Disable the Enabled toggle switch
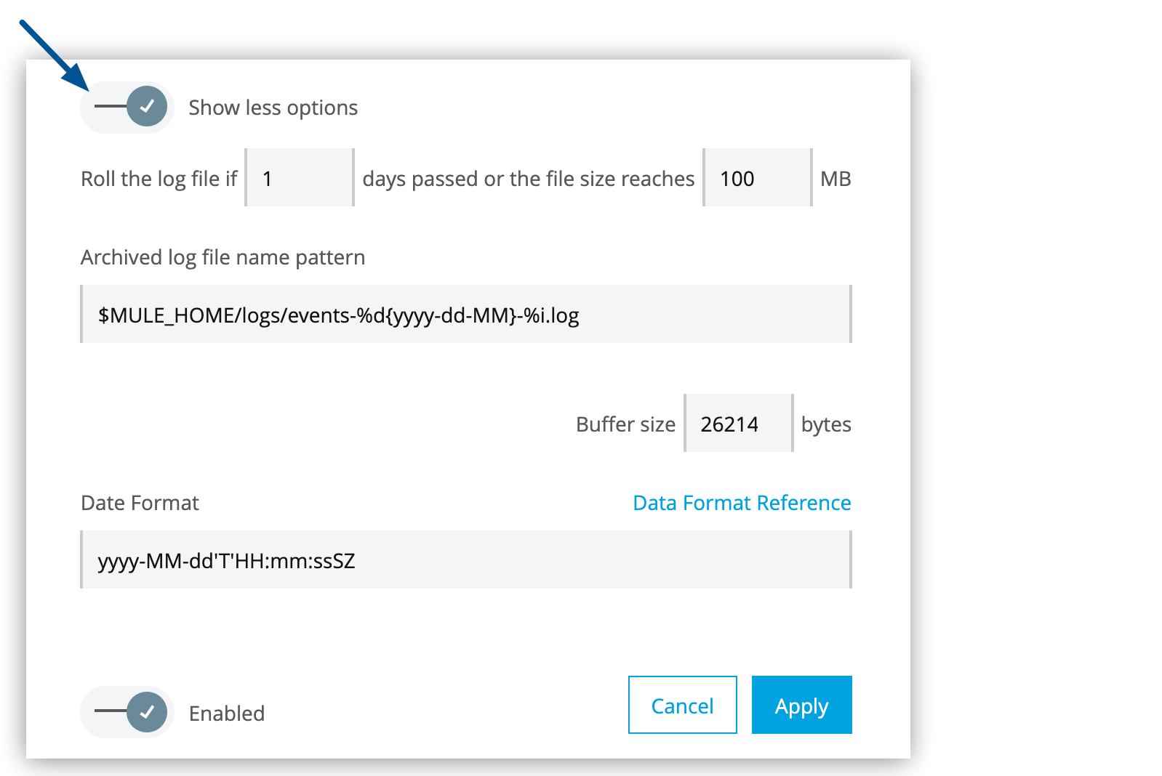This screenshot has height=776, width=1162. (128, 712)
